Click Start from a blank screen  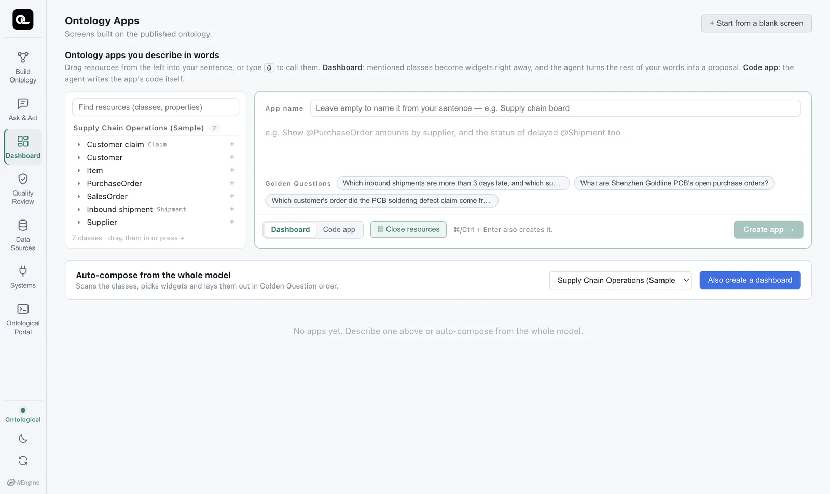pyautogui.click(x=756, y=23)
